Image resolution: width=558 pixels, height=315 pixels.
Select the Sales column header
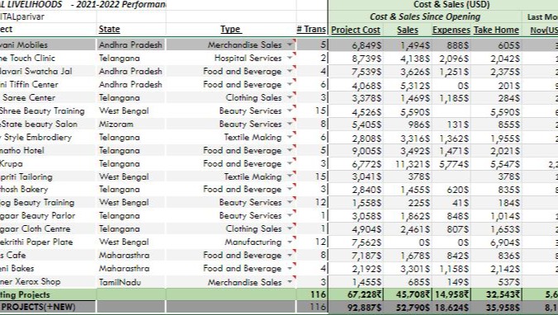(408, 30)
